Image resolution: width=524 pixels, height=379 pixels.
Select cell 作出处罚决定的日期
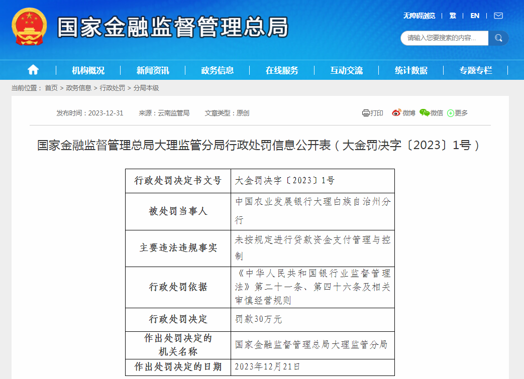178,367
